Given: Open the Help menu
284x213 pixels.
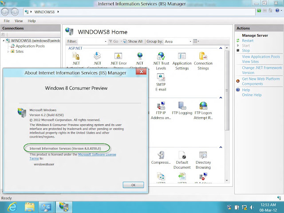Looking at the screenshot, I should tap(32, 21).
